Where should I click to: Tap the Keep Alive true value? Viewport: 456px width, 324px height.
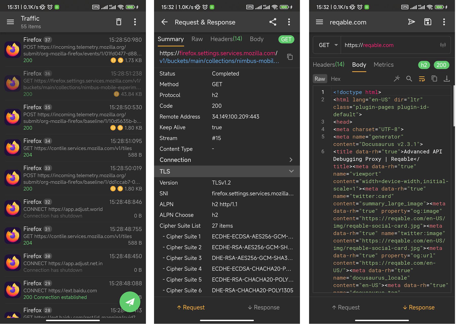(x=217, y=127)
